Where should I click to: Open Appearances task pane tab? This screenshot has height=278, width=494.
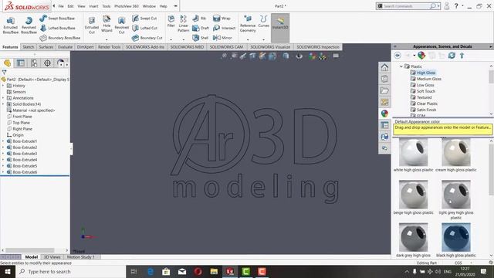(x=384, y=114)
